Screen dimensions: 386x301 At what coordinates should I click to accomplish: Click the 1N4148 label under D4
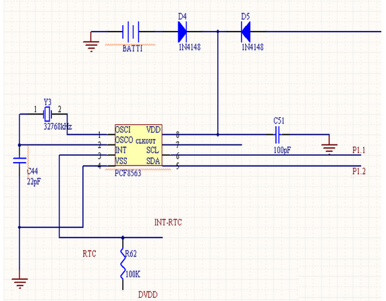tap(190, 47)
